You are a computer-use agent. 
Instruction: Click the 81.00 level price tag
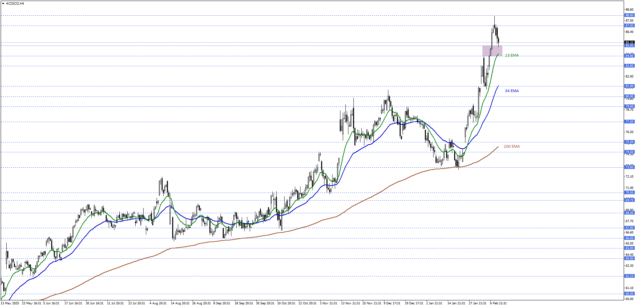click(629, 86)
